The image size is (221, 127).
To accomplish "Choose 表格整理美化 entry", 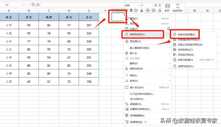I will (147, 115).
